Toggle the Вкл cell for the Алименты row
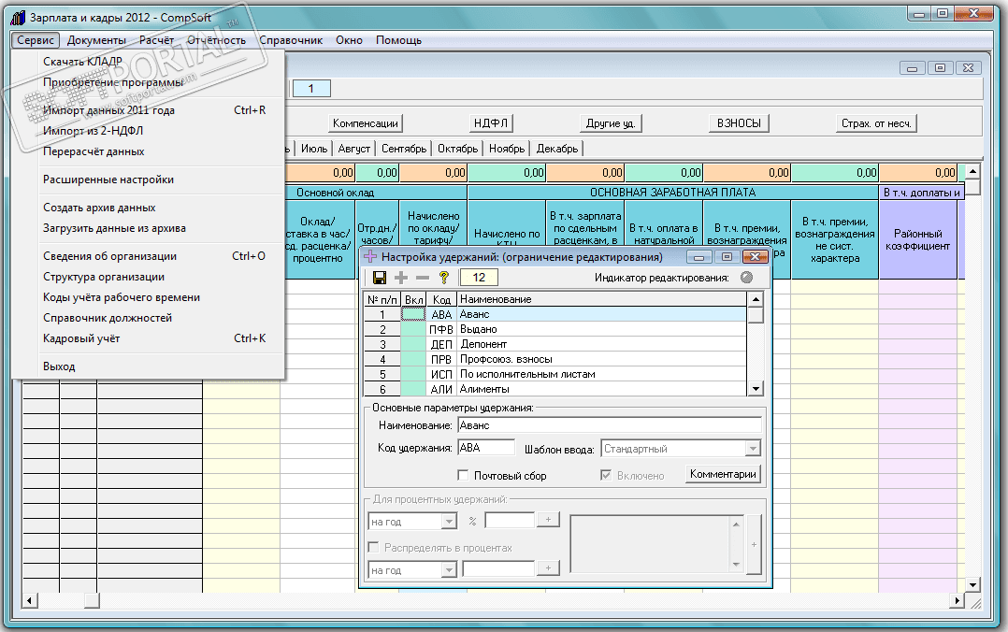Screen dimensions: 1008x632 click(413, 389)
